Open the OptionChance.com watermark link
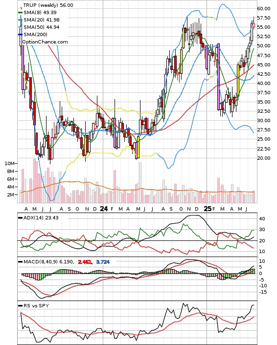This screenshot has height=345, width=277. tap(45, 42)
